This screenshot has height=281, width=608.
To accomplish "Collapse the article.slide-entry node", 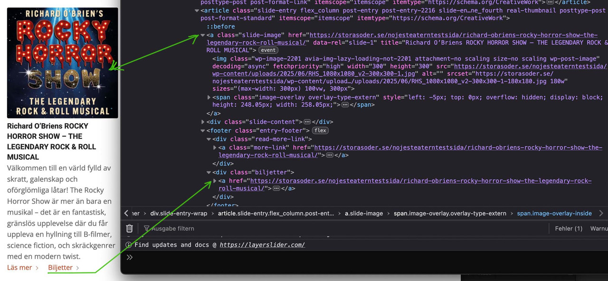I will click(197, 10).
